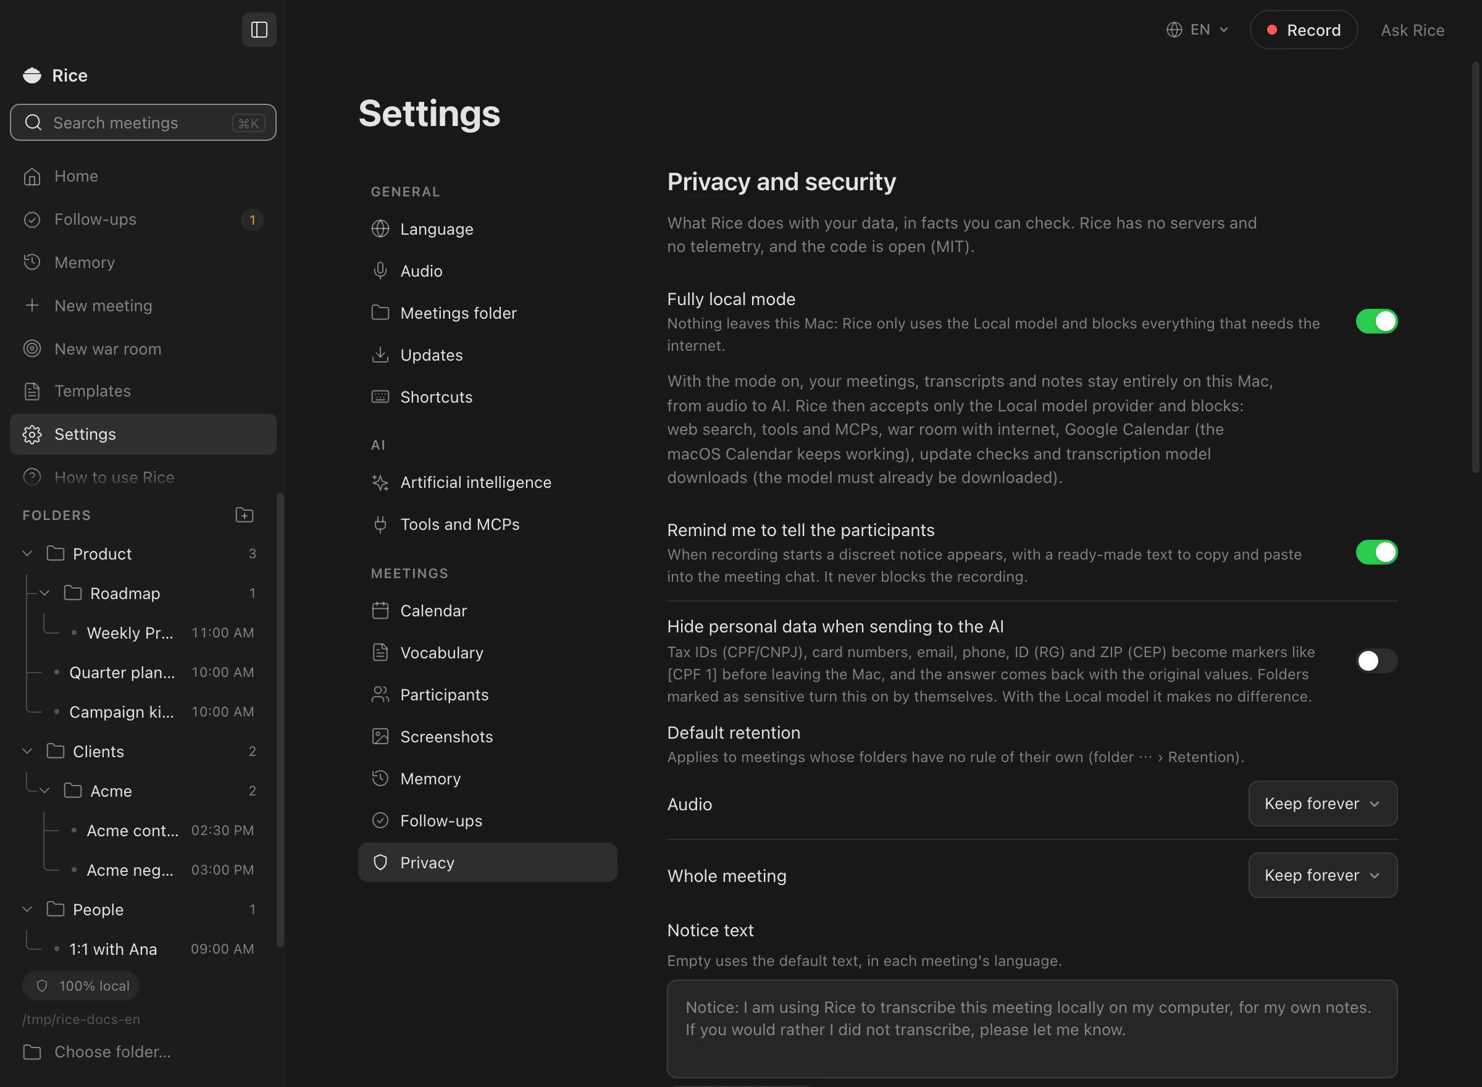
Task: Collapse the sidebar with the panel icon
Action: [x=259, y=30]
